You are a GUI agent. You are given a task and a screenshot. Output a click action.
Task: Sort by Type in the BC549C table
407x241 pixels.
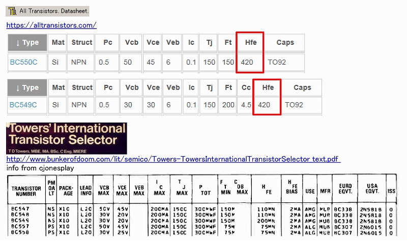click(27, 87)
